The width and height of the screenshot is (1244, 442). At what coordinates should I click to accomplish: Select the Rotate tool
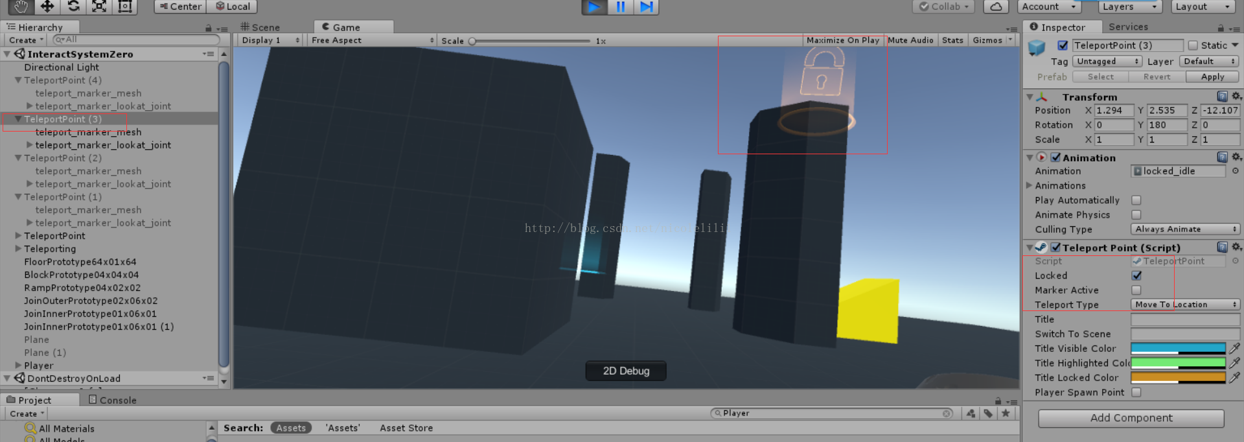pyautogui.click(x=73, y=6)
